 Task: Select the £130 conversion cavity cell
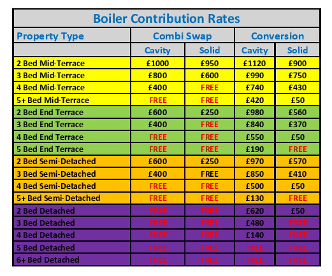[x=254, y=198]
